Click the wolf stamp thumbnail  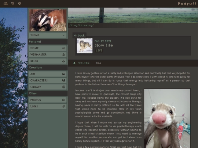coord(85,46)
